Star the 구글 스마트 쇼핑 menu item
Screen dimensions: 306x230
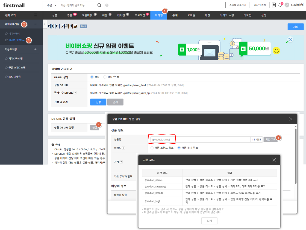(x=6, y=68)
